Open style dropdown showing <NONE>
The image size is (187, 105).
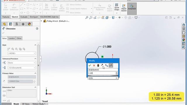[22, 53]
